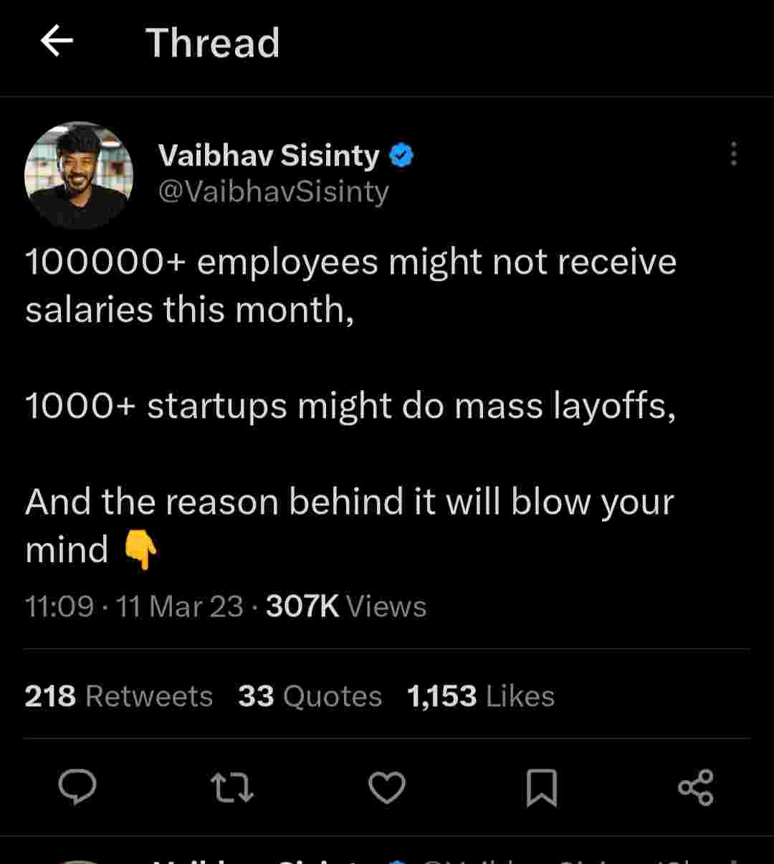Show the 1,153 Likes list

tap(480, 696)
